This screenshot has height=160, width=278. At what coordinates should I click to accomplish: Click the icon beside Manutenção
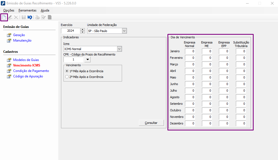9,40
